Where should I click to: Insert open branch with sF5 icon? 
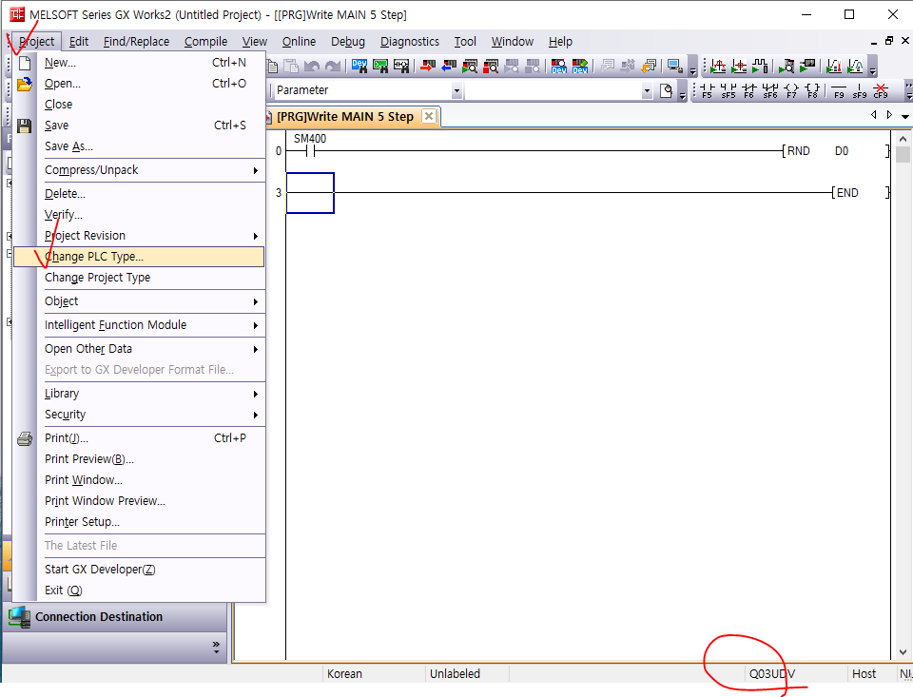point(728,90)
